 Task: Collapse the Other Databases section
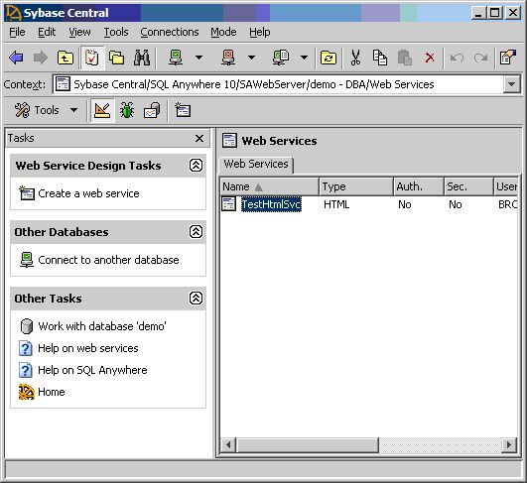pos(196,231)
